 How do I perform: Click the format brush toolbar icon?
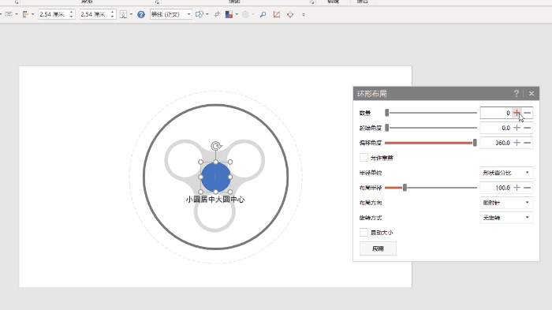[x=25, y=14]
